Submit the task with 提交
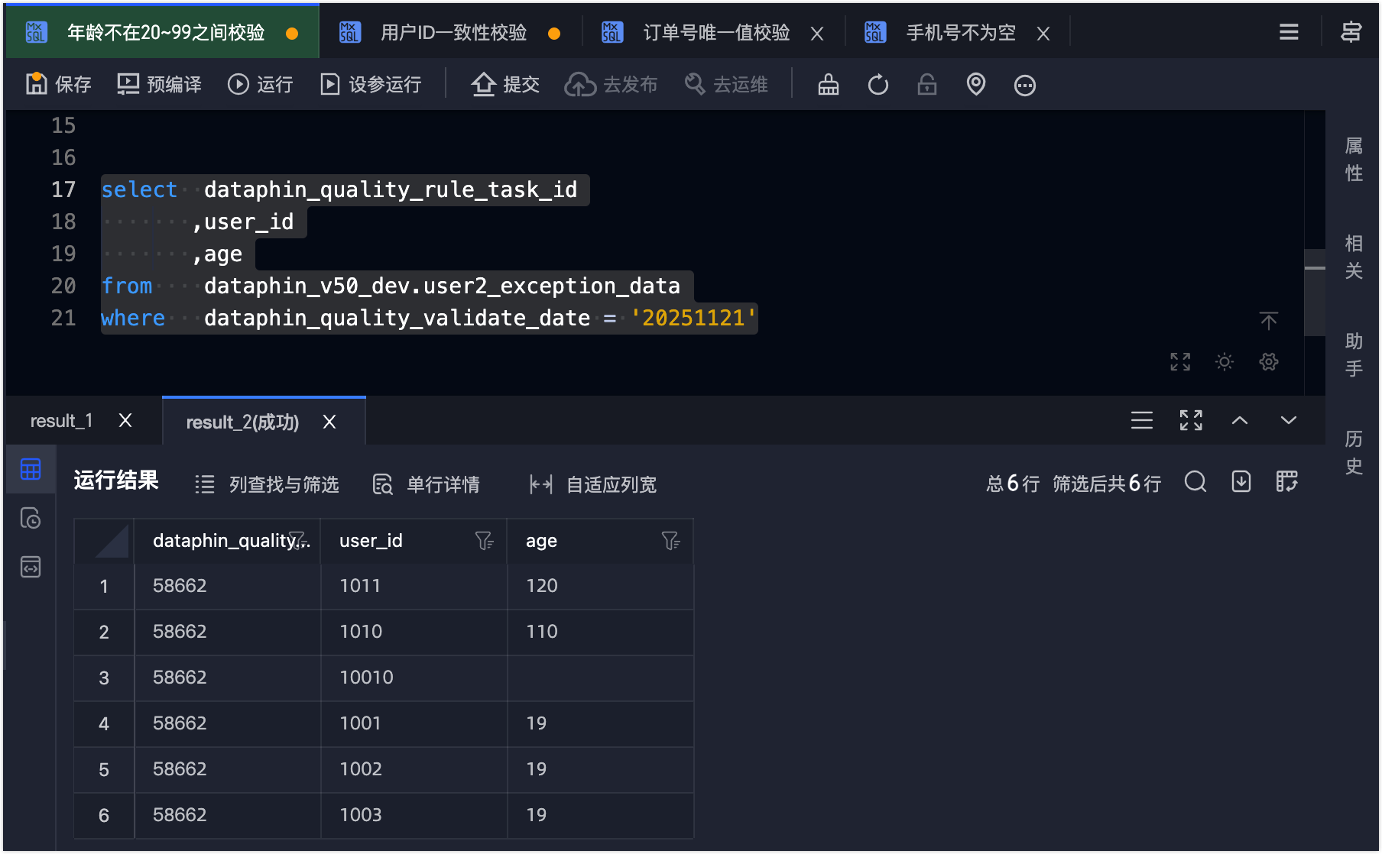This screenshot has height=854, width=1382. (x=505, y=84)
